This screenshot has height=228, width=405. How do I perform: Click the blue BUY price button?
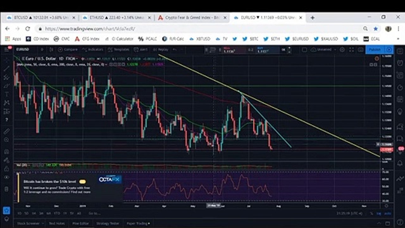(x=268, y=49)
